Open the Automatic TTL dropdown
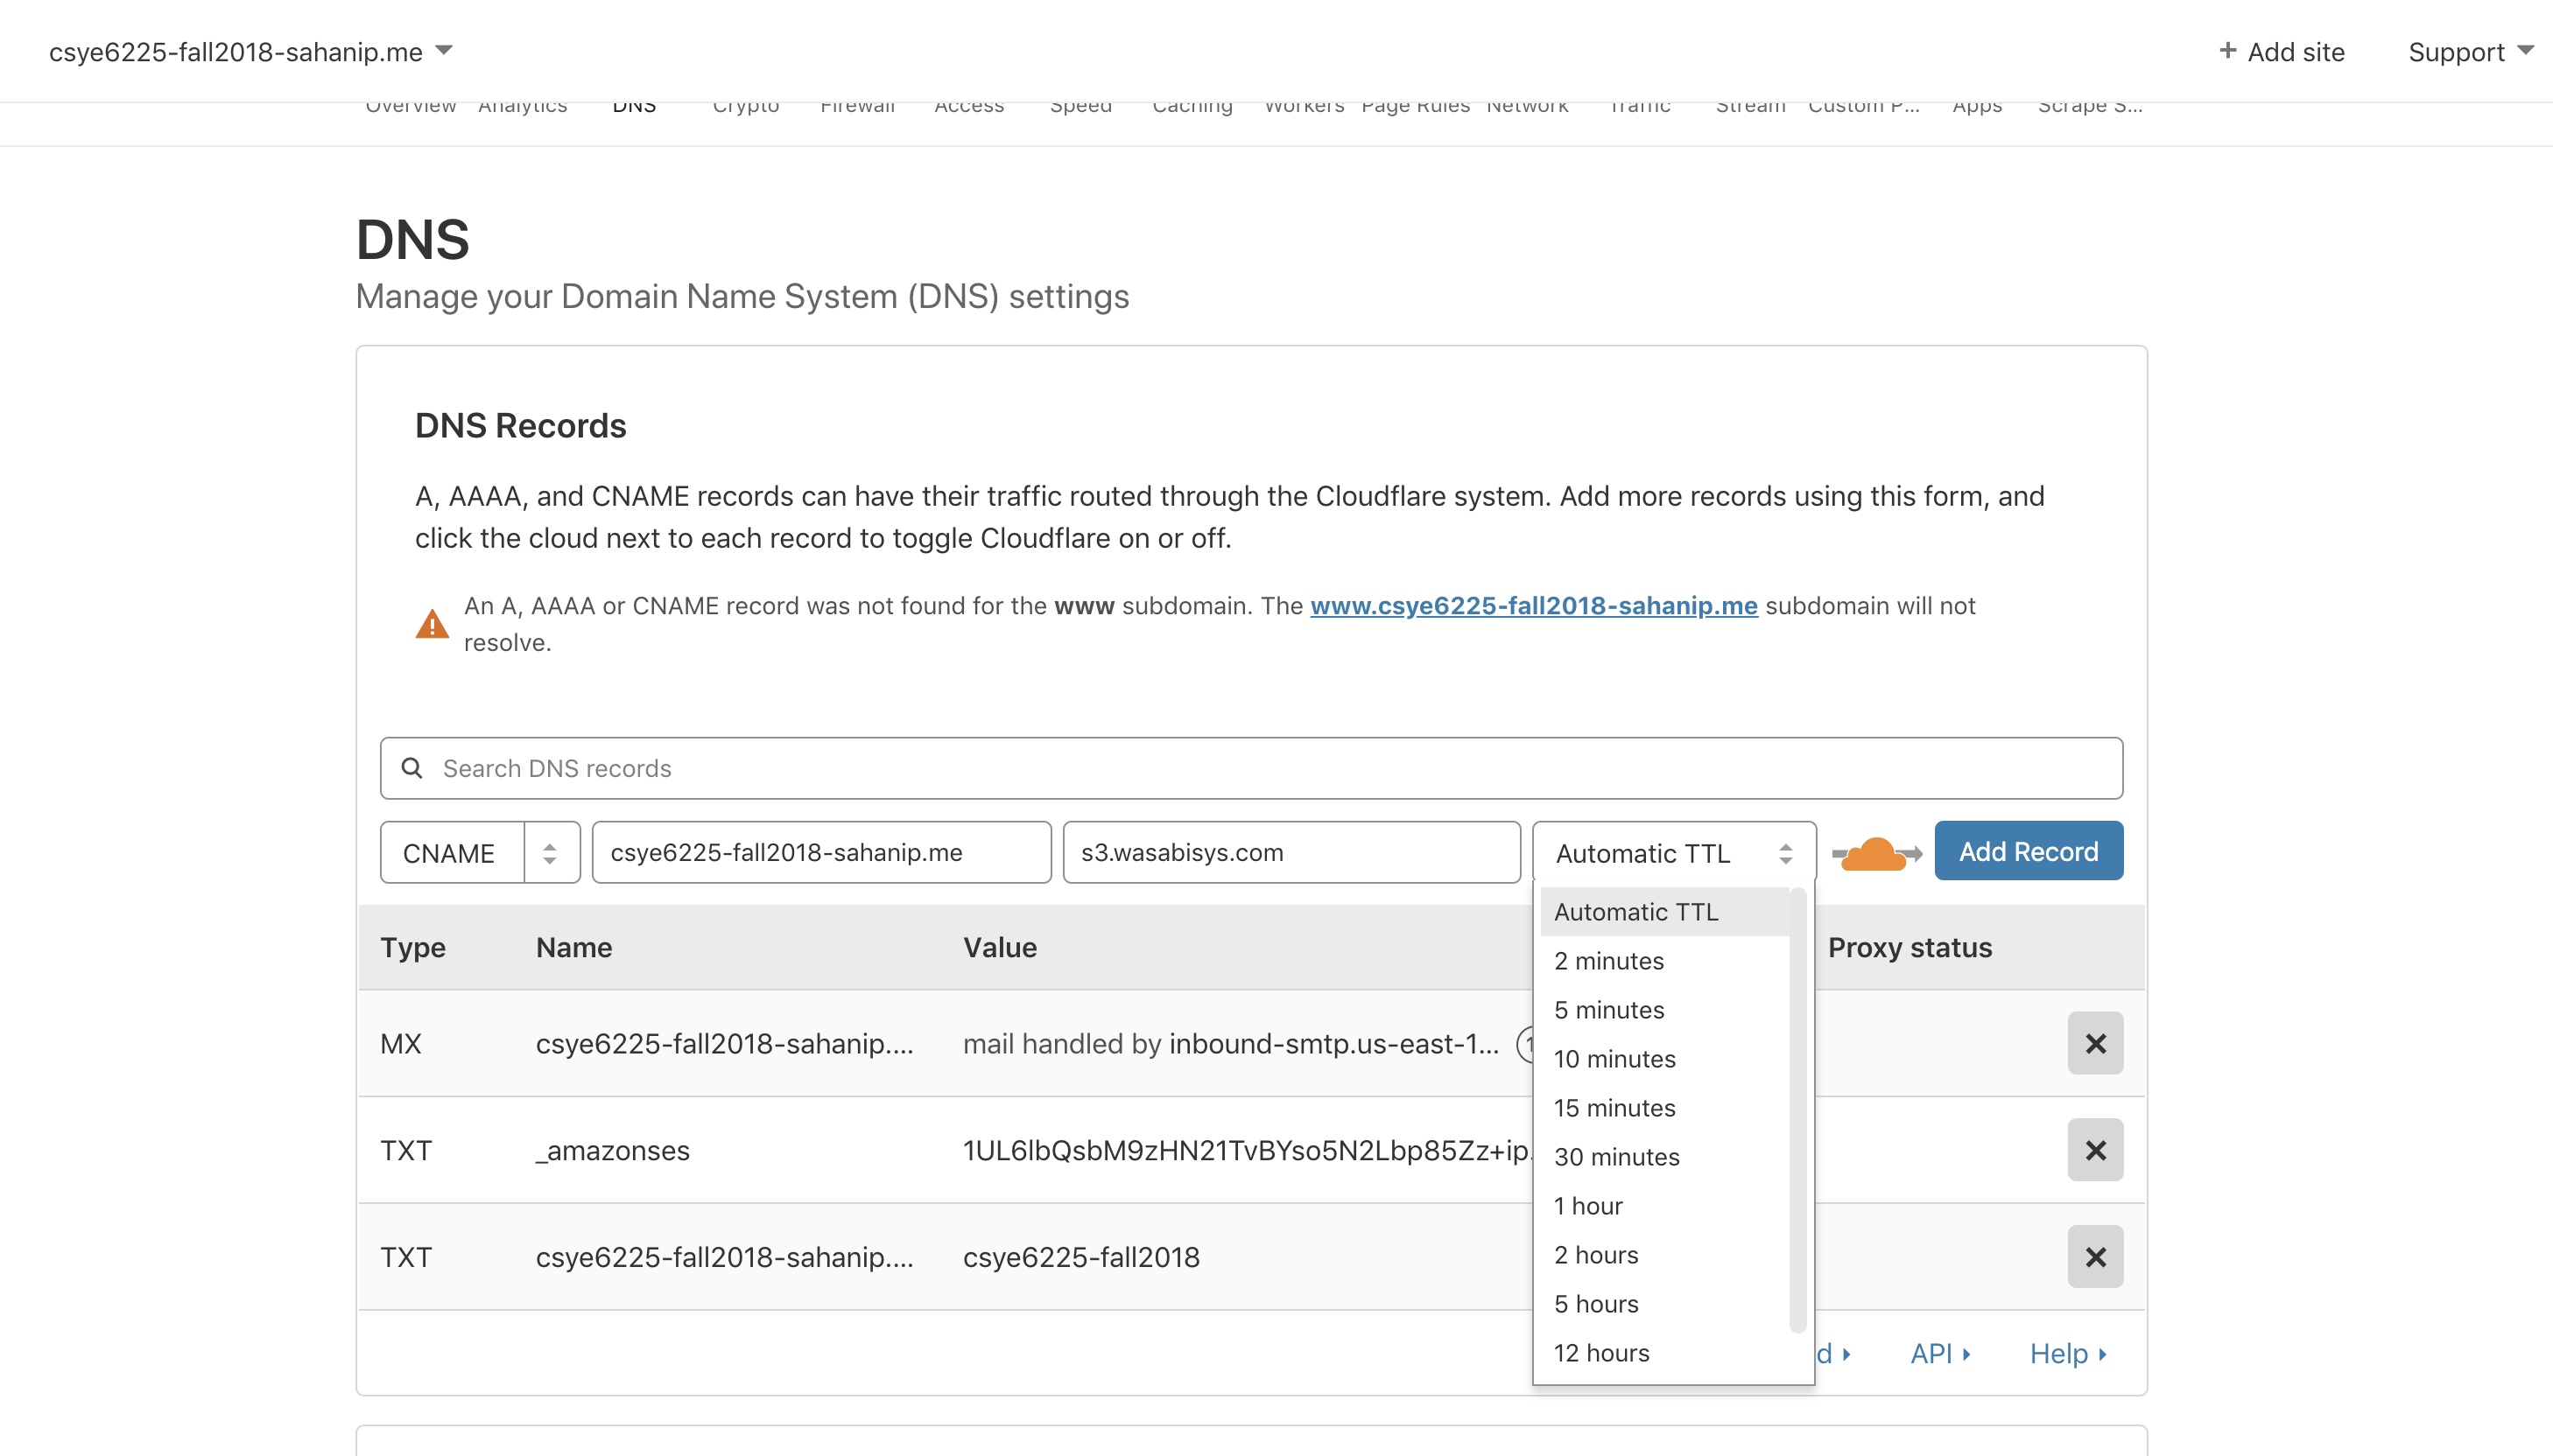The image size is (2553, 1456). pyautogui.click(x=1674, y=853)
